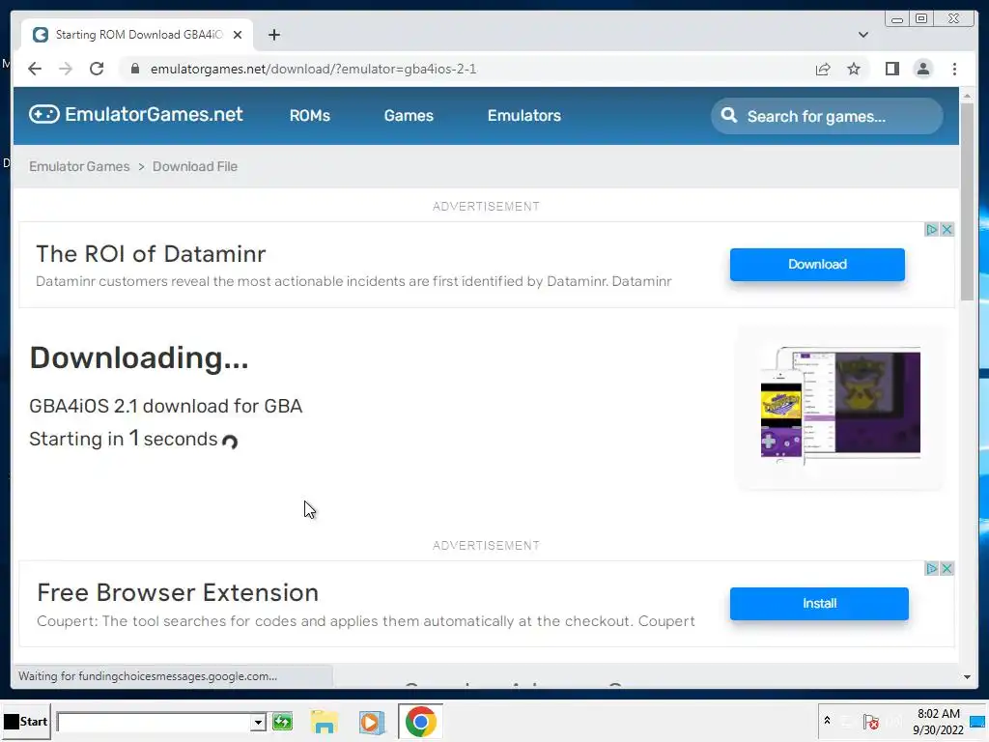This screenshot has width=989, height=742.
Task: Click the page vertical scrollbar thumb
Action: tap(967, 201)
